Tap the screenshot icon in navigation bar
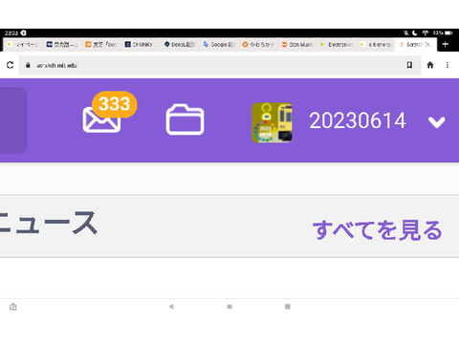 point(13,307)
